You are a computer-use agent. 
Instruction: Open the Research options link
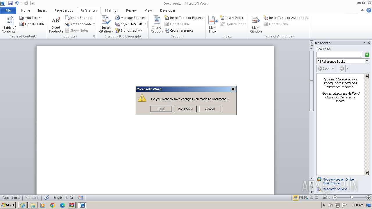[x=337, y=189]
